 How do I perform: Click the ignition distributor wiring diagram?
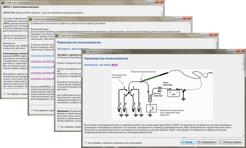pos(162,95)
